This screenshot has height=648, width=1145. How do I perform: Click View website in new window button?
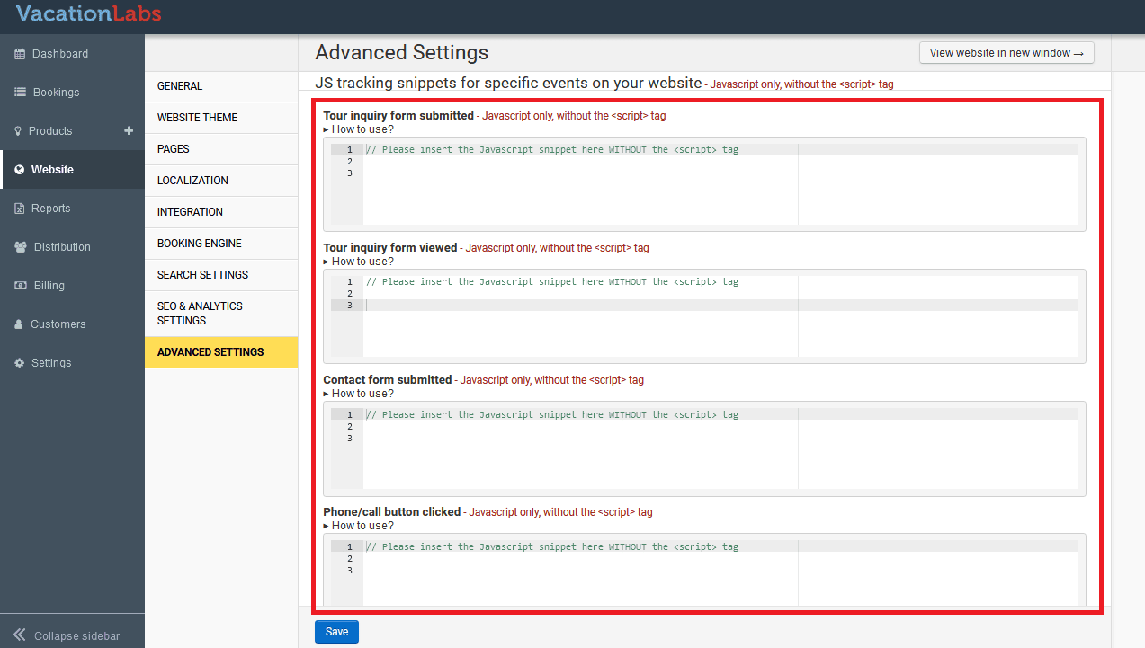[x=1006, y=53]
